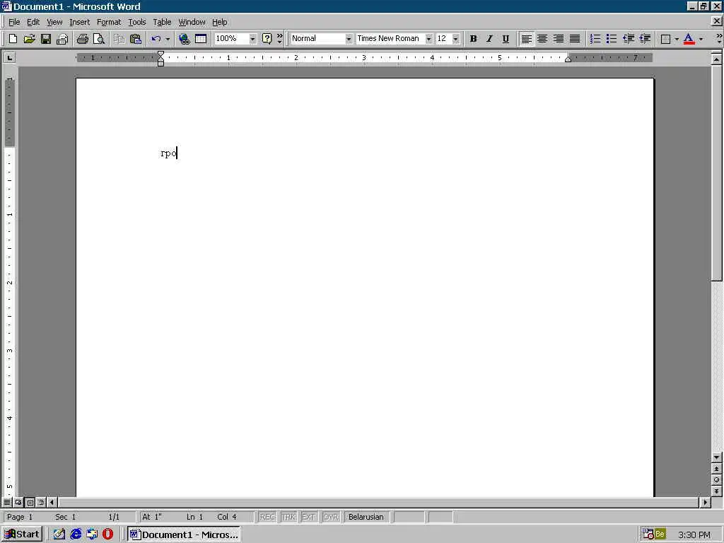
Task: Click the Copy toolbar icon
Action: pos(119,39)
